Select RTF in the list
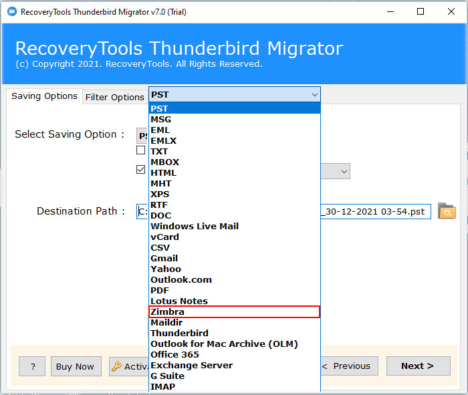Screen dimensions: 468x395 click(x=234, y=205)
